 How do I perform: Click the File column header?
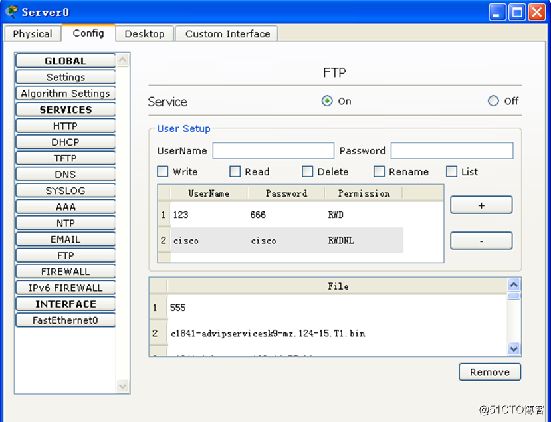(x=338, y=286)
